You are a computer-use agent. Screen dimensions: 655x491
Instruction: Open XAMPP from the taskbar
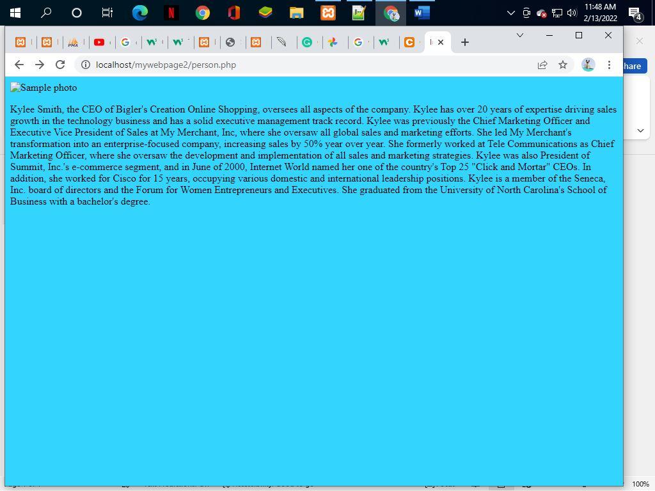327,13
